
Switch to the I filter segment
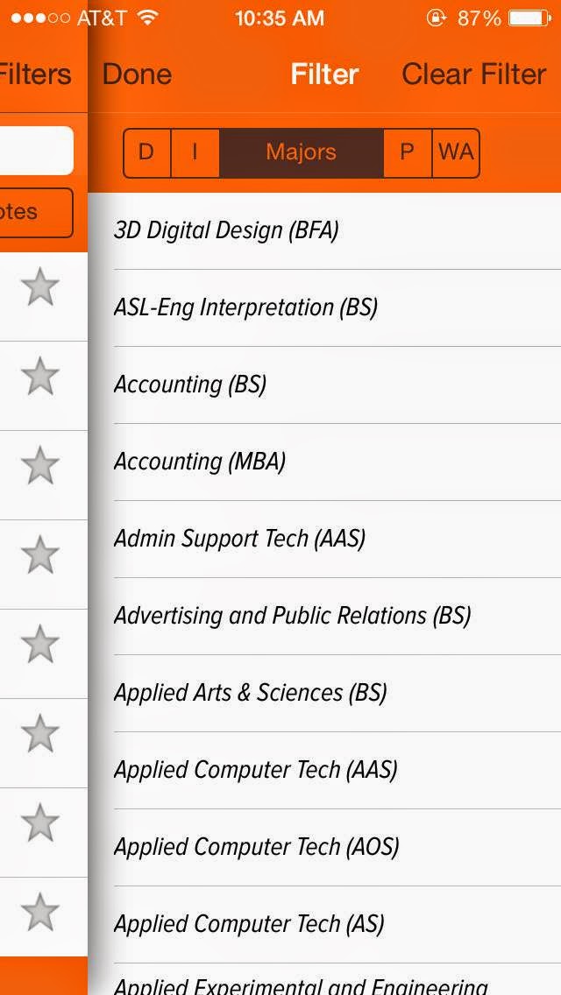click(195, 153)
